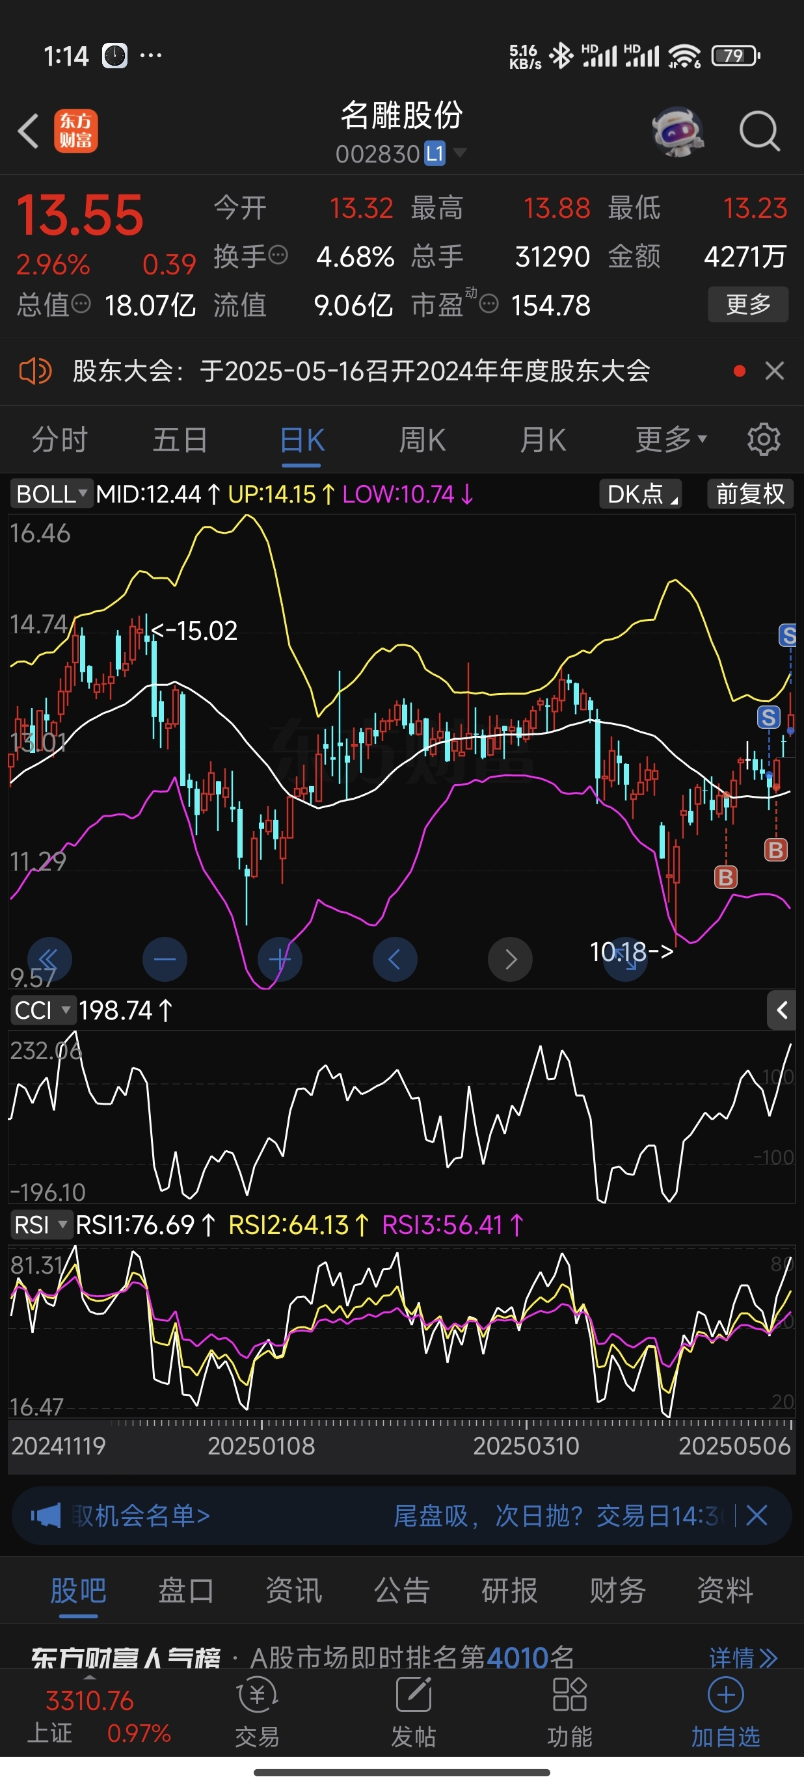Screen dimensions: 804x1788
Task: Tap the 4010 popularity rank number
Action: [518, 1658]
